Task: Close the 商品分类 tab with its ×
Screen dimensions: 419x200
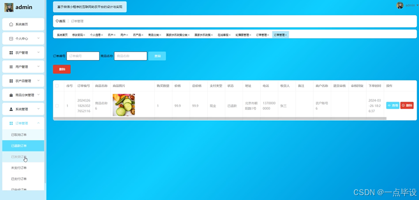Action: pos(161,35)
